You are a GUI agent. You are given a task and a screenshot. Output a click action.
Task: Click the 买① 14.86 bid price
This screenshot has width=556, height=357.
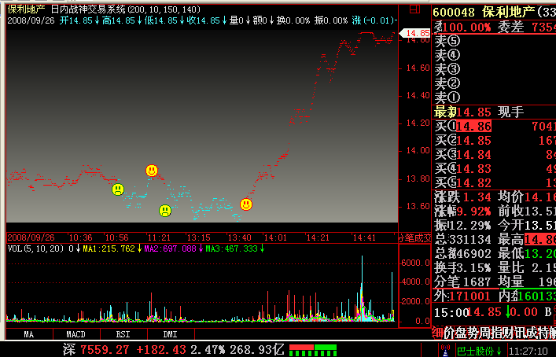pos(473,127)
